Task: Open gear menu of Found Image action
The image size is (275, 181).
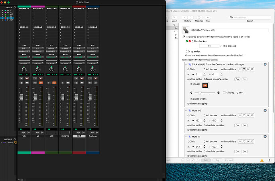Action: (x=265, y=64)
